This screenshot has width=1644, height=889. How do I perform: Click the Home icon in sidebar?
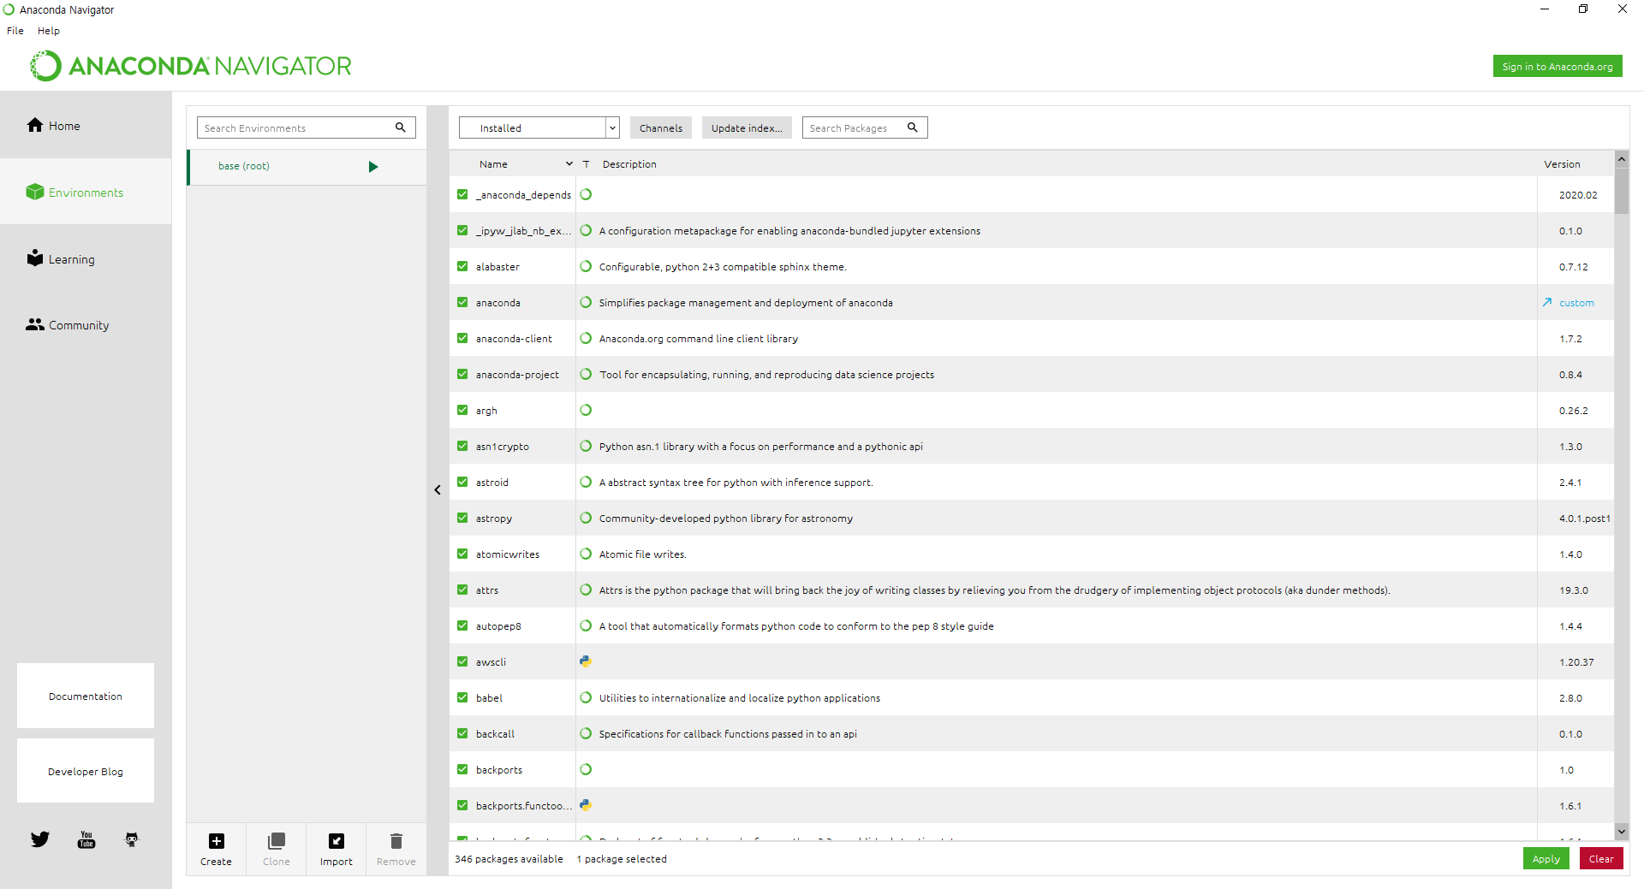[34, 125]
